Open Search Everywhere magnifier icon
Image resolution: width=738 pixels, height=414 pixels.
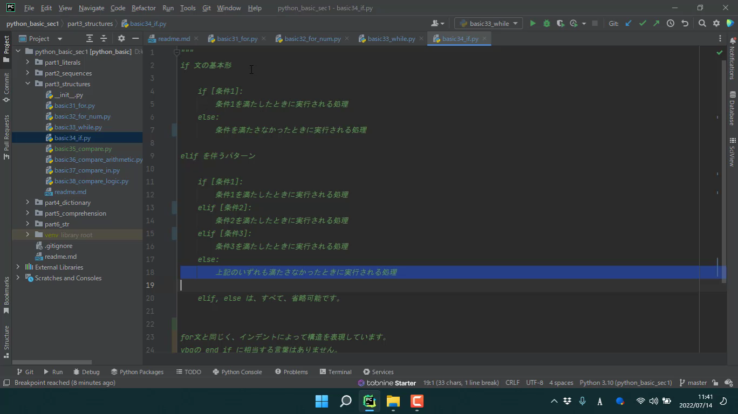[702, 23]
